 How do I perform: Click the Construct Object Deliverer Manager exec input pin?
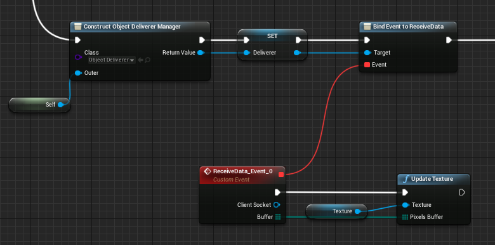[x=77, y=40]
